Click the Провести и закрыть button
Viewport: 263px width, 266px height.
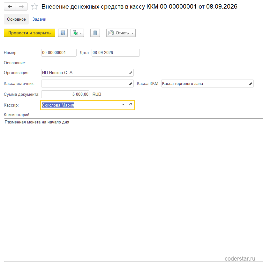[29, 33]
